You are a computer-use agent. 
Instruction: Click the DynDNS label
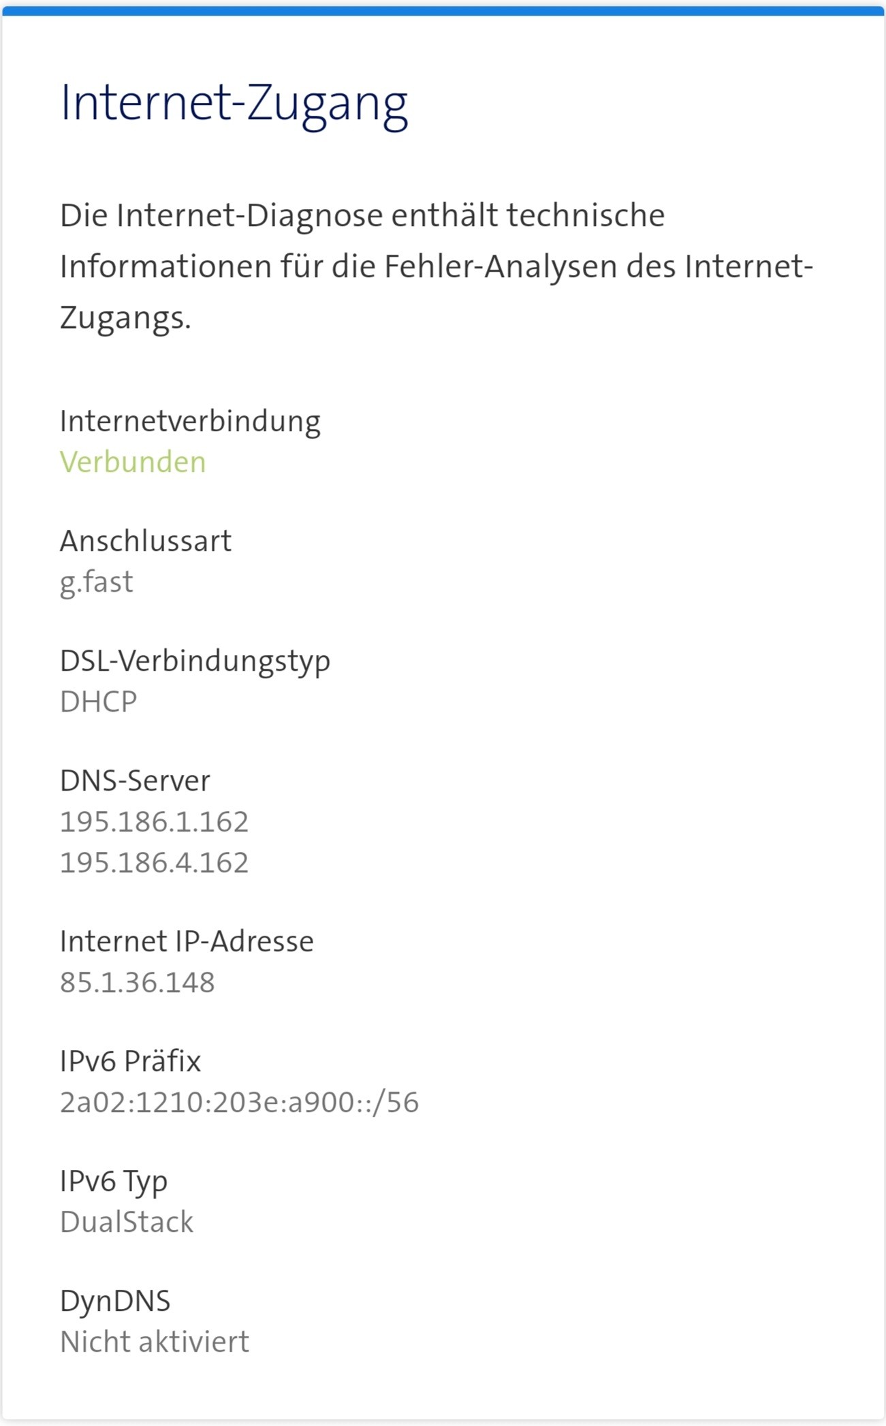pos(115,1301)
